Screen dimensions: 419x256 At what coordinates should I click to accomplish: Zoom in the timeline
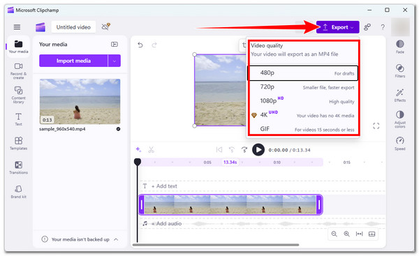pos(346,234)
